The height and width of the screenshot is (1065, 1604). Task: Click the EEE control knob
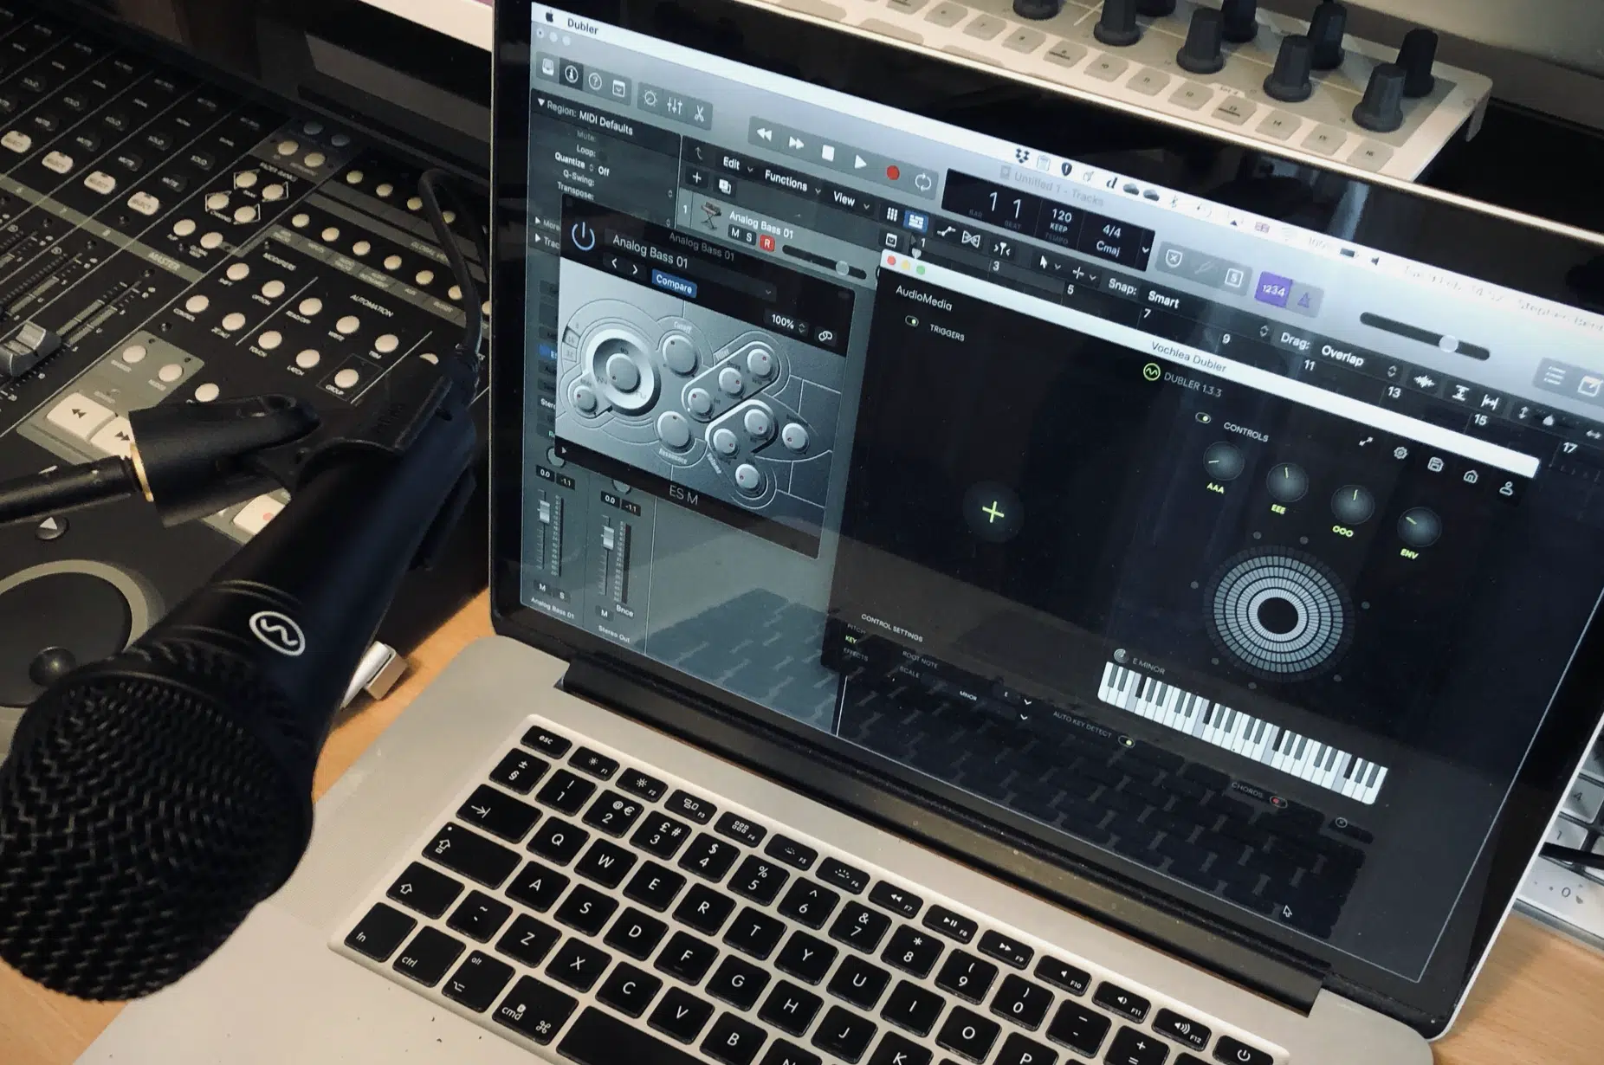pos(1285,481)
